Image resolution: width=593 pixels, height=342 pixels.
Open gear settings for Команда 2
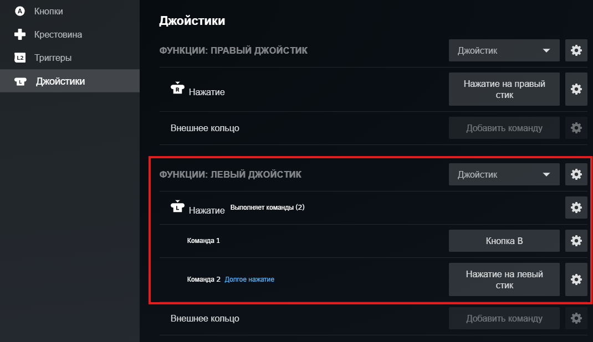click(576, 279)
